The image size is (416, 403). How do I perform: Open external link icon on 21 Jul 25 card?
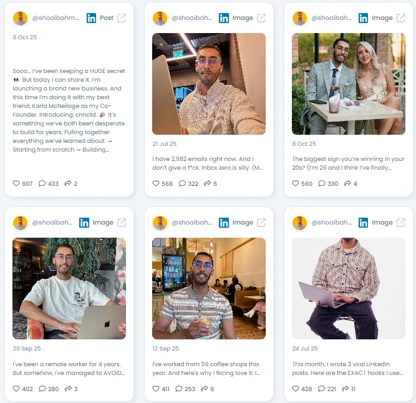(261, 18)
